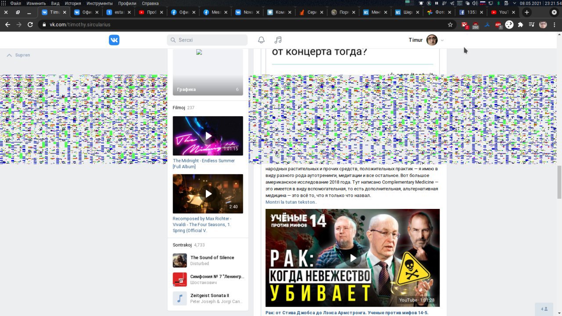Open Timur's profile avatar menu

click(432, 40)
